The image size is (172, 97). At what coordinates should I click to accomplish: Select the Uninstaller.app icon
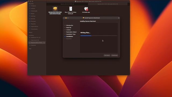(x=86, y=10)
